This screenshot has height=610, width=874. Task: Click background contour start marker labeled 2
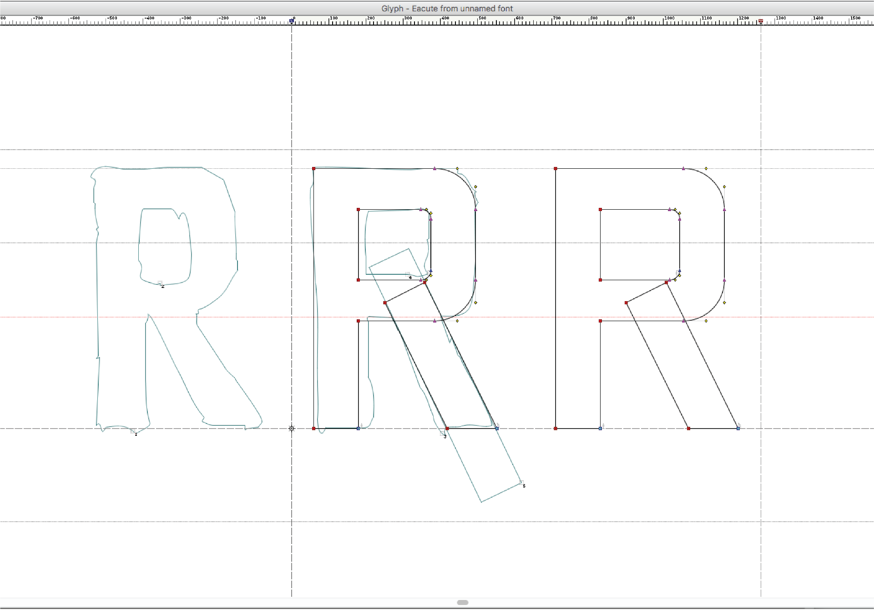click(160, 283)
